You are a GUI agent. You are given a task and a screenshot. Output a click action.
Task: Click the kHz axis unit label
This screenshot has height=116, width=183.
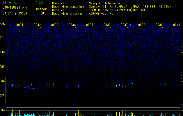(x=3, y=23)
